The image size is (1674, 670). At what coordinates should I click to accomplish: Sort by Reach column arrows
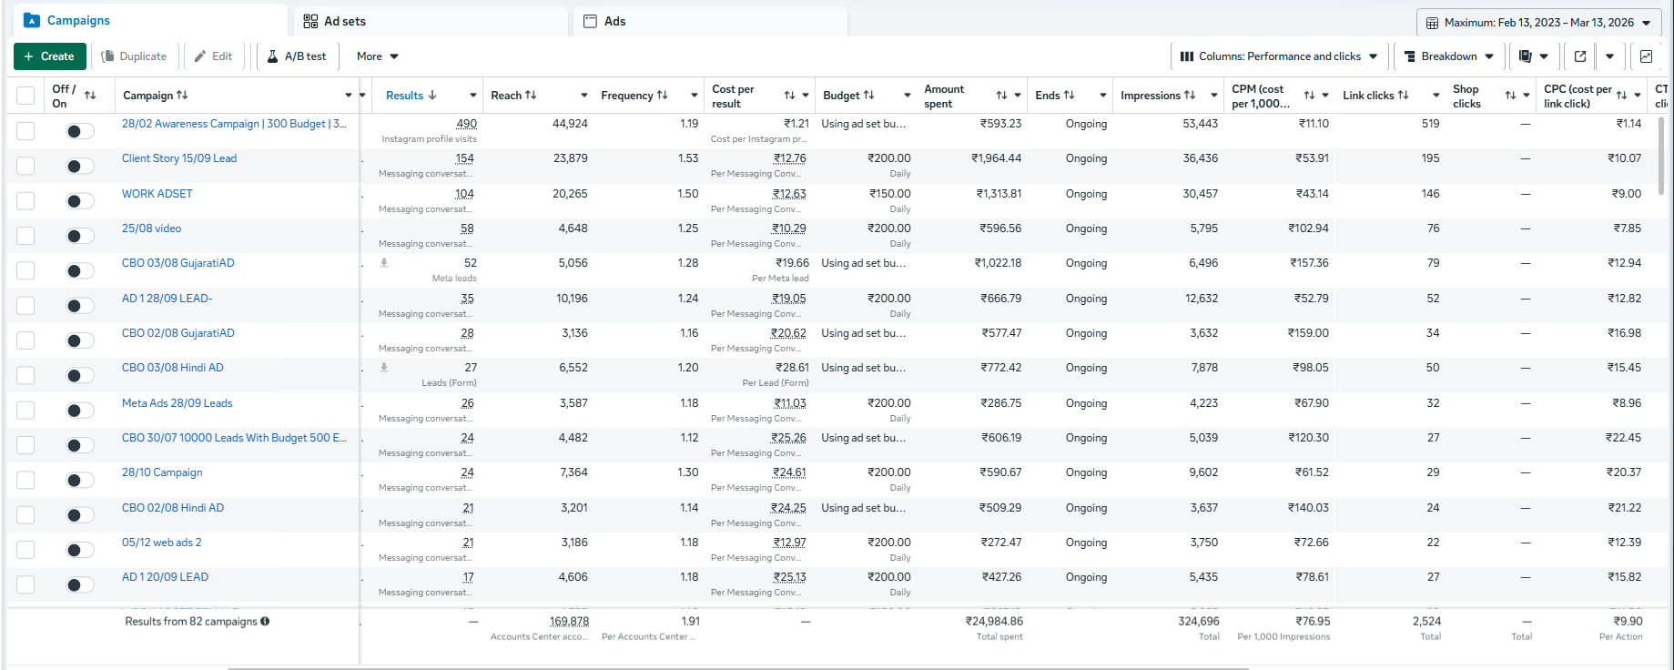[531, 96]
